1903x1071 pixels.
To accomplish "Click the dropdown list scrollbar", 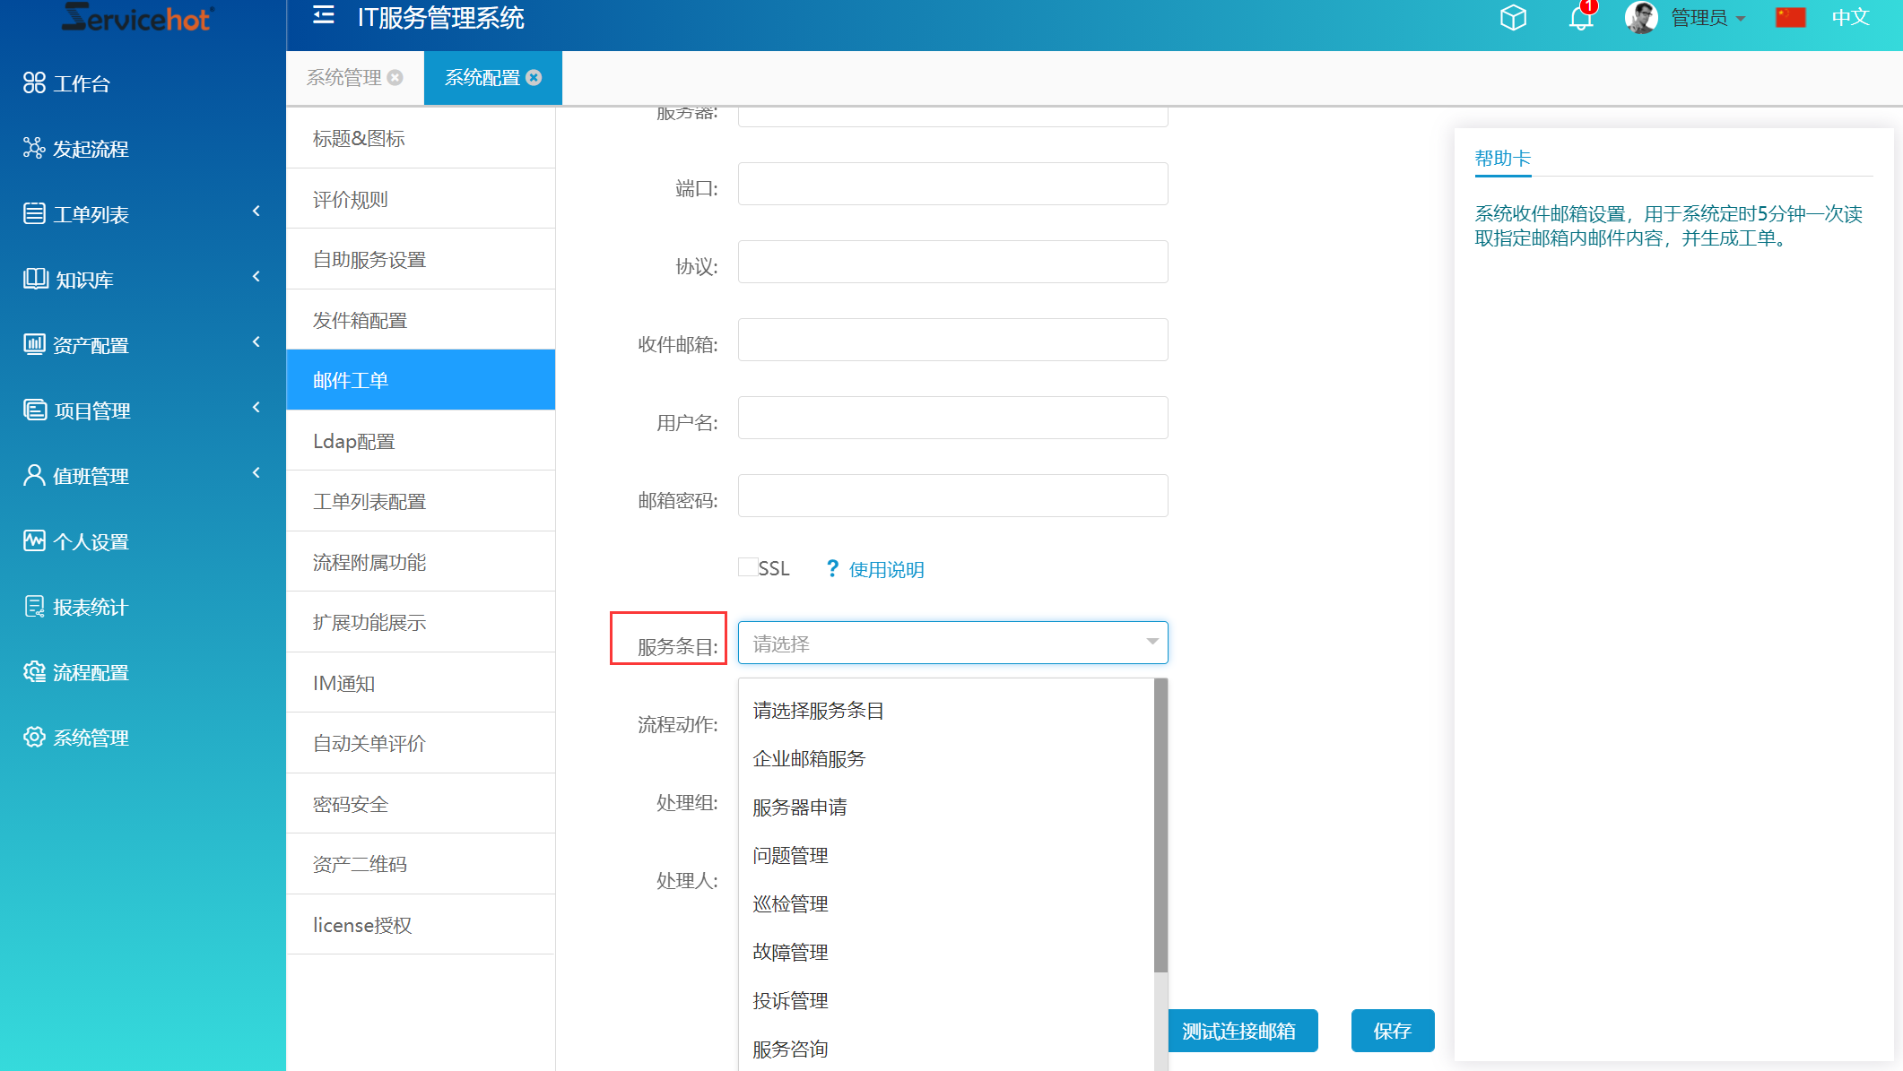I will pos(1160,825).
